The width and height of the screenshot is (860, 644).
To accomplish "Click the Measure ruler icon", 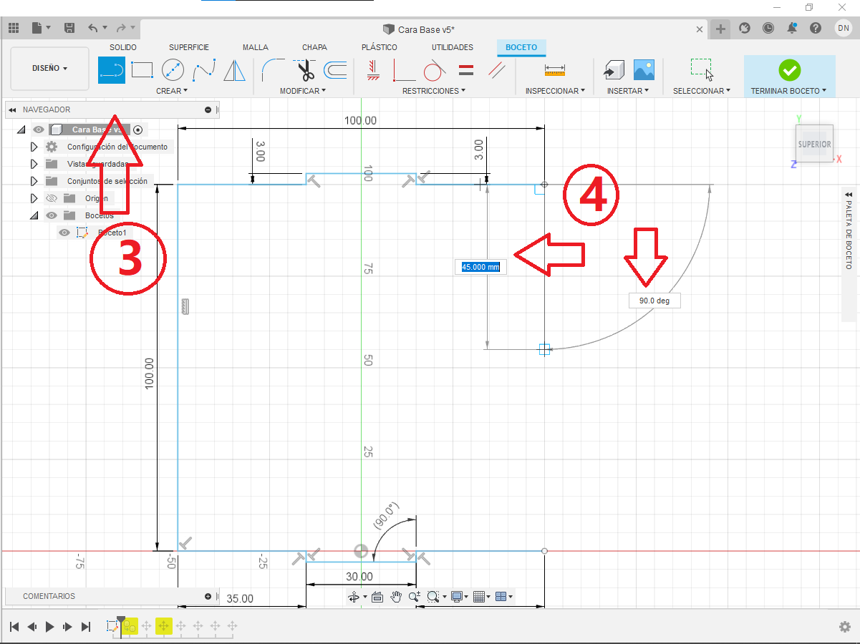I will pos(555,70).
